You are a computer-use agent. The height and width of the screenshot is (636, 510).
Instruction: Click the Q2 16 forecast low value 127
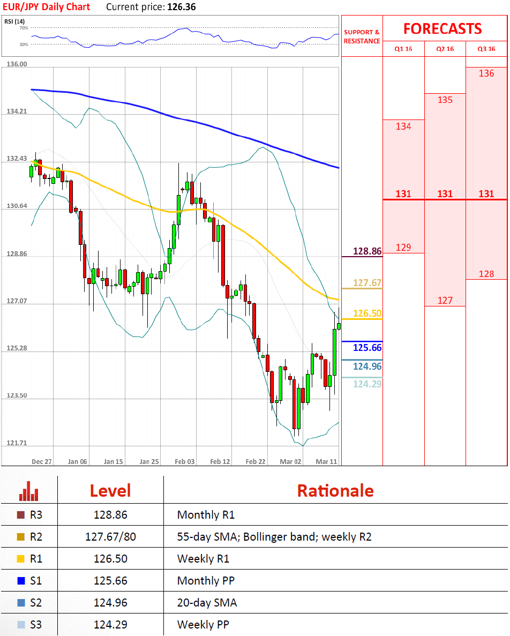pos(445,301)
